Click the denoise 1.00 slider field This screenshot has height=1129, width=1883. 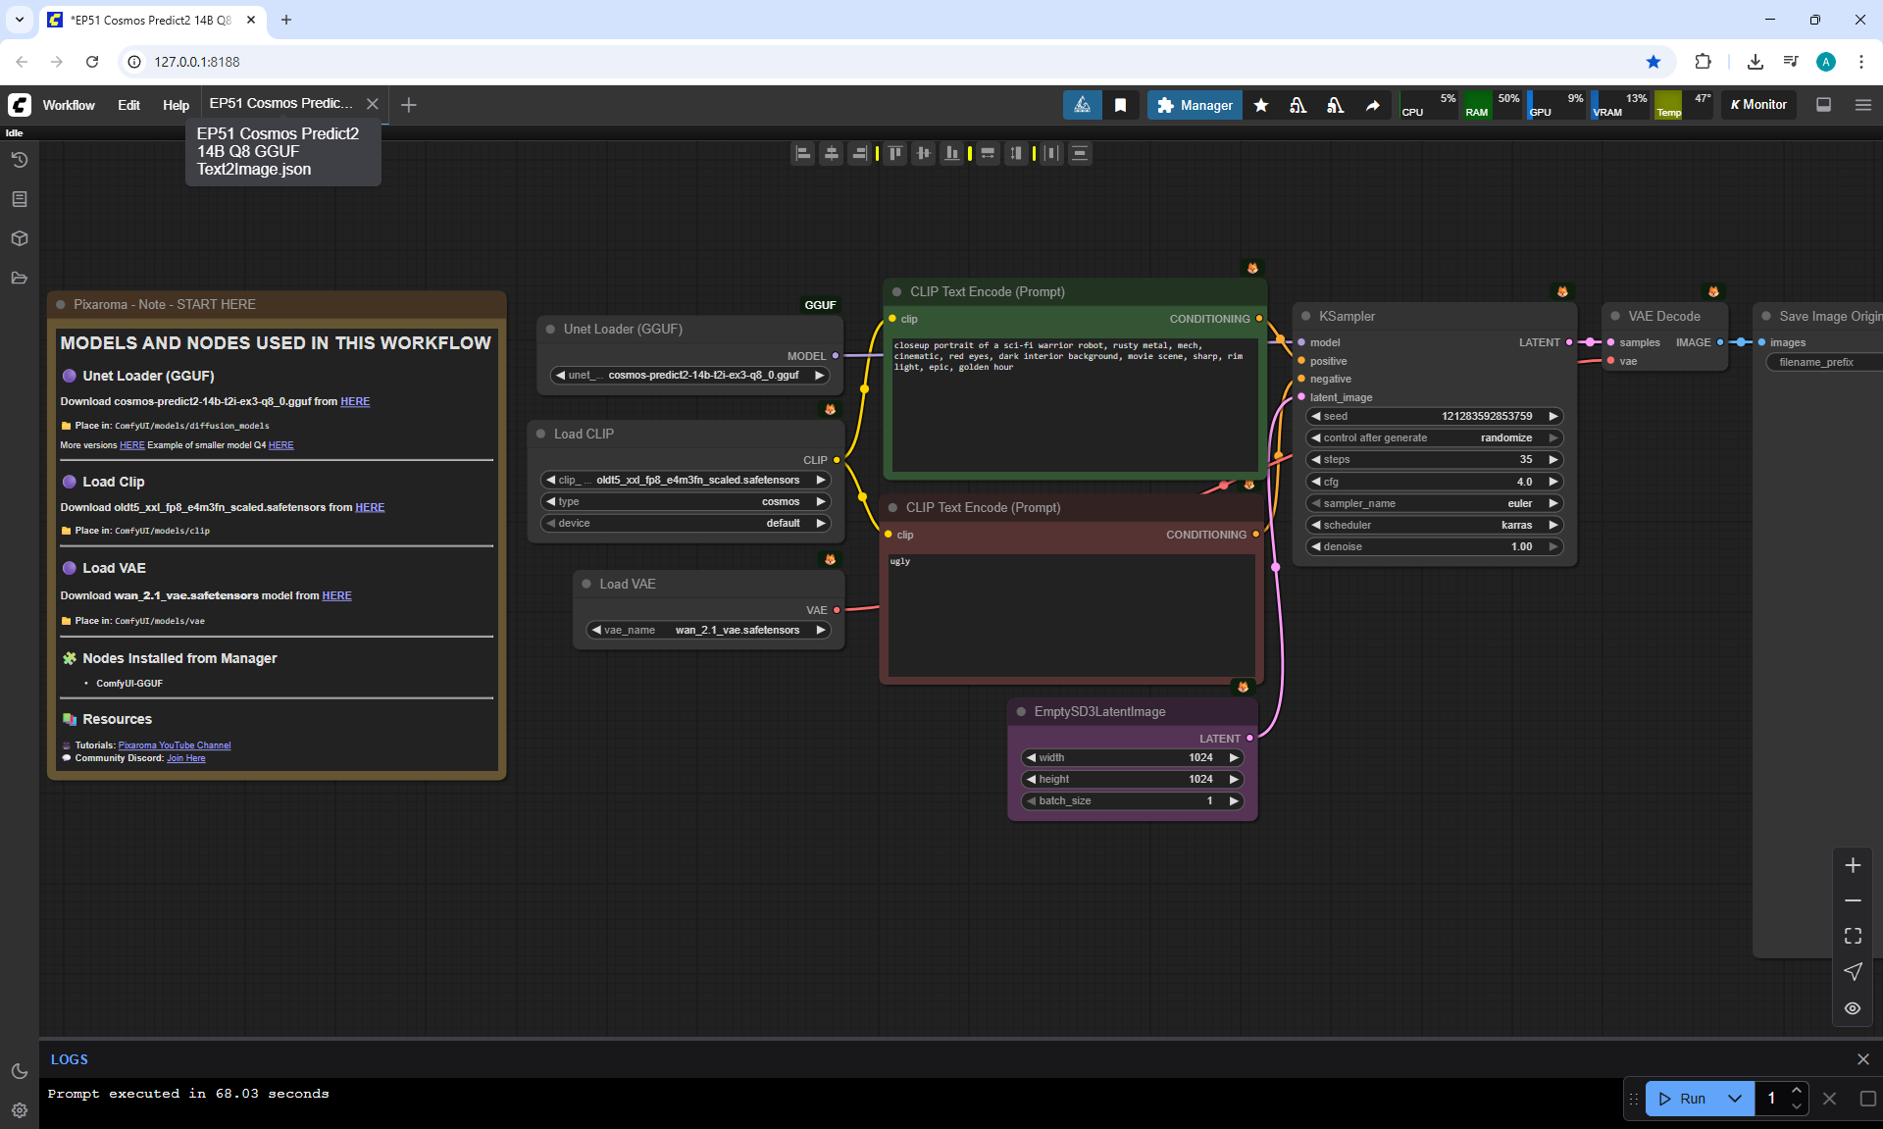pyautogui.click(x=1434, y=546)
